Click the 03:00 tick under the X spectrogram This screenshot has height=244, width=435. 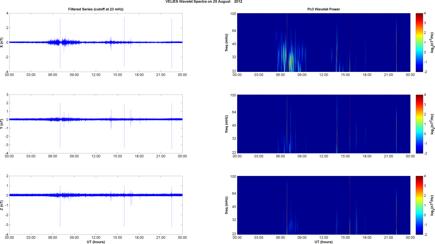coord(259,75)
